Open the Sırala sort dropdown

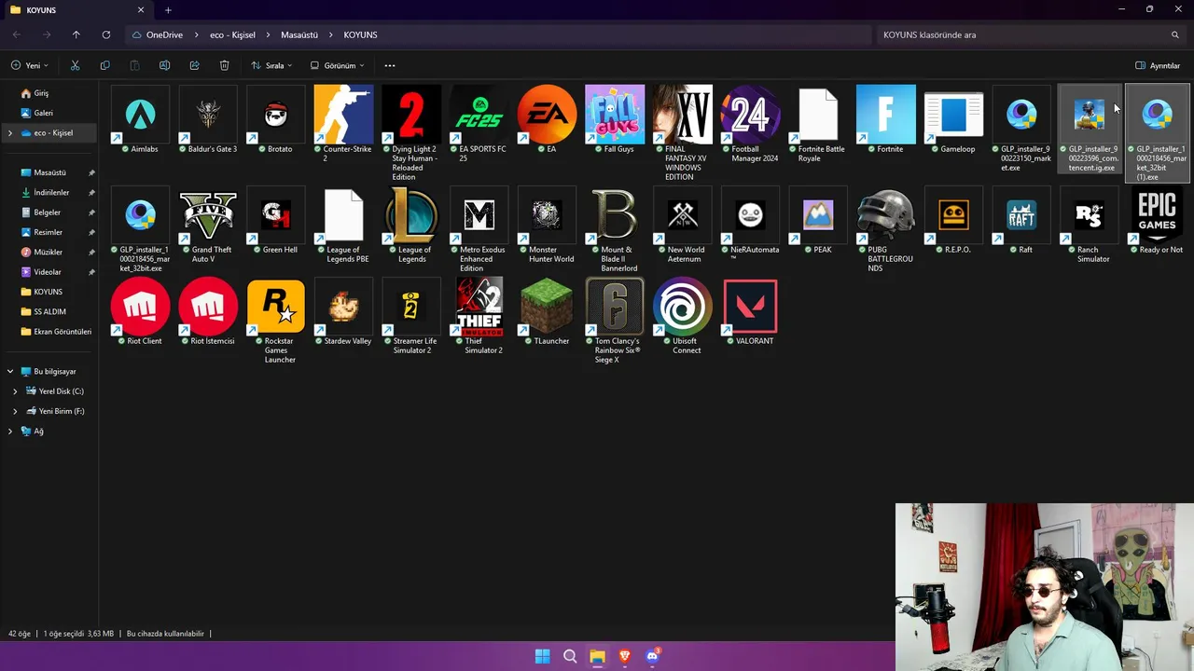(272, 65)
